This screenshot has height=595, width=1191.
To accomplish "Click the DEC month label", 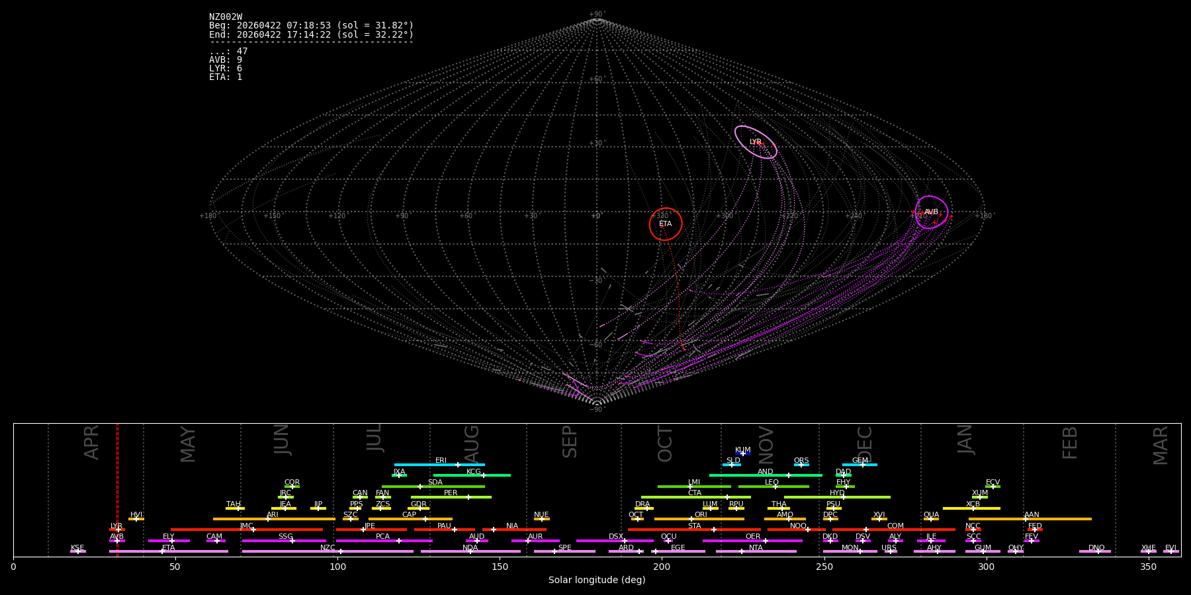I will tap(865, 444).
